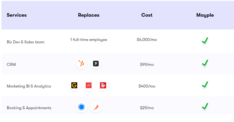The width and height of the screenshot is (234, 122).
Task: Click the Services column header
Action: click(17, 15)
